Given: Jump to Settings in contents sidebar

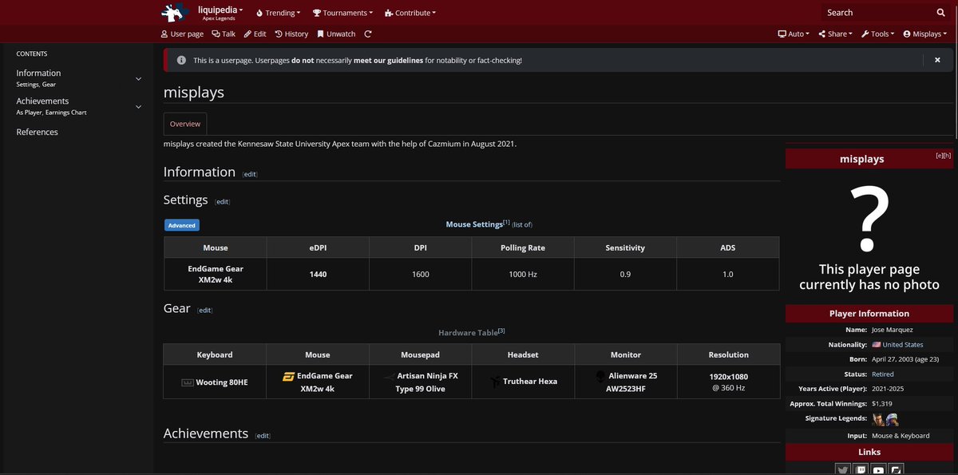Looking at the screenshot, I should tap(27, 84).
